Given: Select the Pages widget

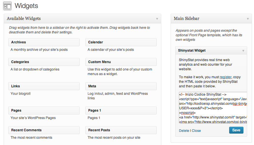Looking at the screenshot, I should click(x=44, y=110).
